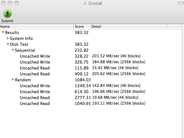The height and width of the screenshot is (138, 184).
Task: Click the leftmost window control button
Action: point(3,3)
